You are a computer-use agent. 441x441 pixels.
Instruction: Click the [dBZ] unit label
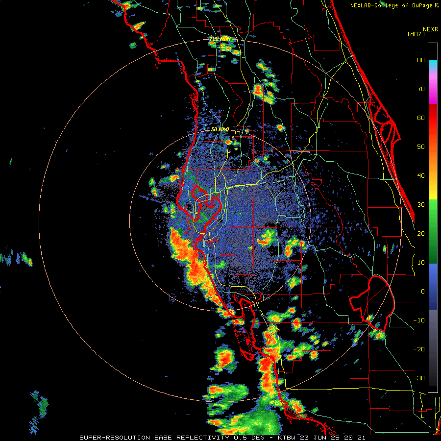[x=416, y=34]
